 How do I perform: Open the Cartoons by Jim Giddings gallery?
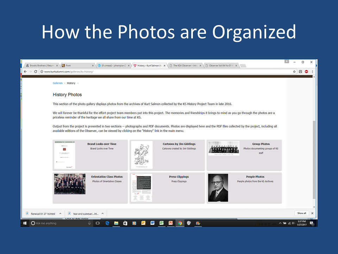coord(179,144)
